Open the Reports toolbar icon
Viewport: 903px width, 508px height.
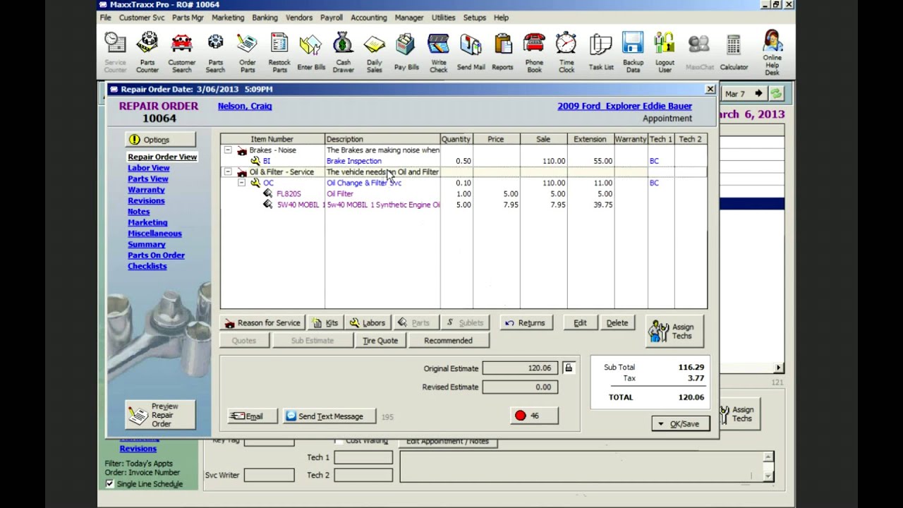coord(502,52)
